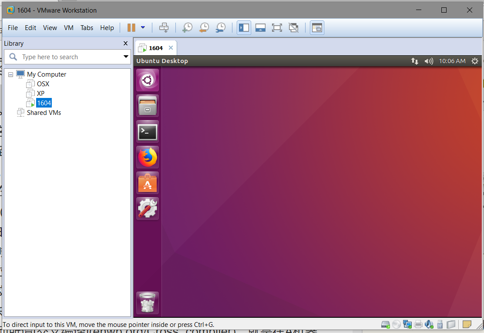Open Terminal from the Ubuntu launcher
This screenshot has width=484, height=333.
[148, 131]
